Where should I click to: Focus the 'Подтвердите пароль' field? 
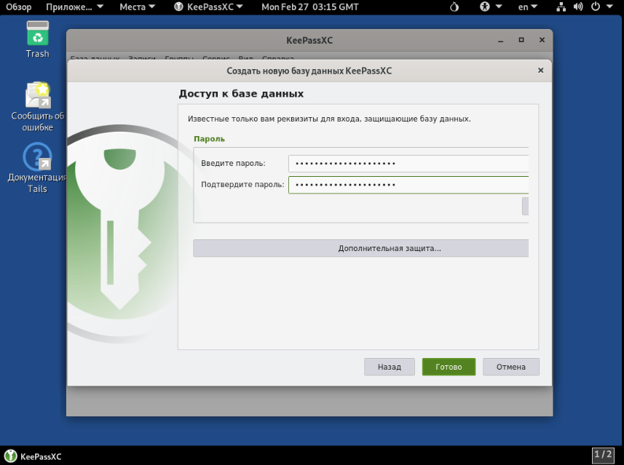(x=408, y=185)
